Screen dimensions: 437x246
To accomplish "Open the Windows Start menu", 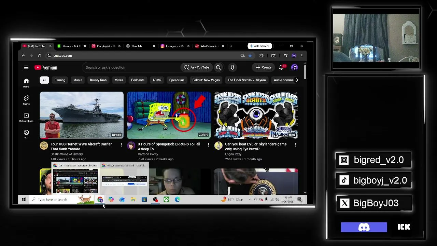I will pyautogui.click(x=24, y=200).
